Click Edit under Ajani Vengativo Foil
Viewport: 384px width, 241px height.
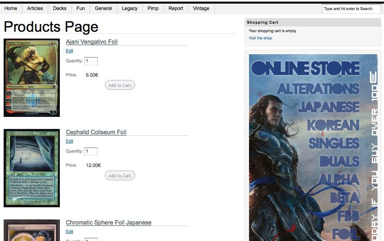pos(69,51)
